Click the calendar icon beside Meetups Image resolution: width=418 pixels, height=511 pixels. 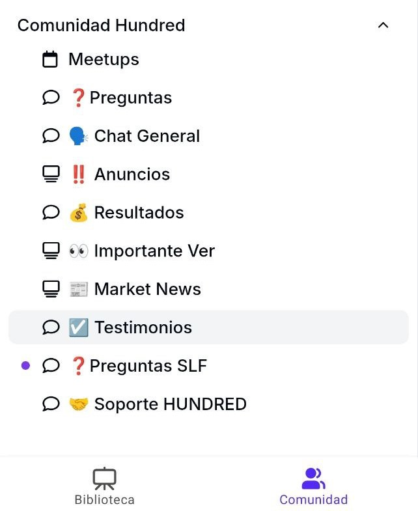50,60
